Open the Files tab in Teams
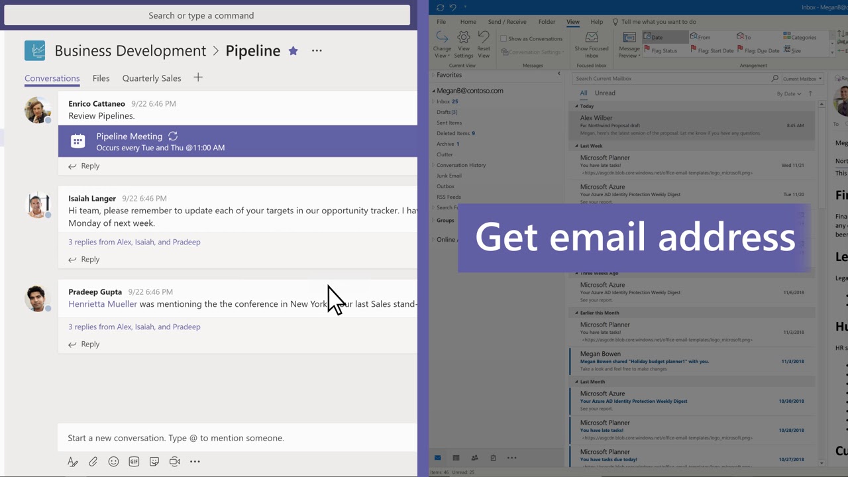The width and height of the screenshot is (848, 477). pos(101,78)
